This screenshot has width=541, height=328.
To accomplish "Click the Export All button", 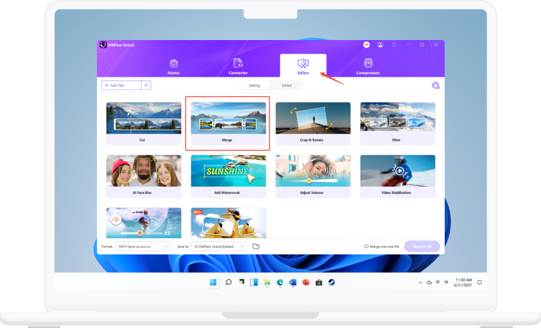I will (x=421, y=246).
